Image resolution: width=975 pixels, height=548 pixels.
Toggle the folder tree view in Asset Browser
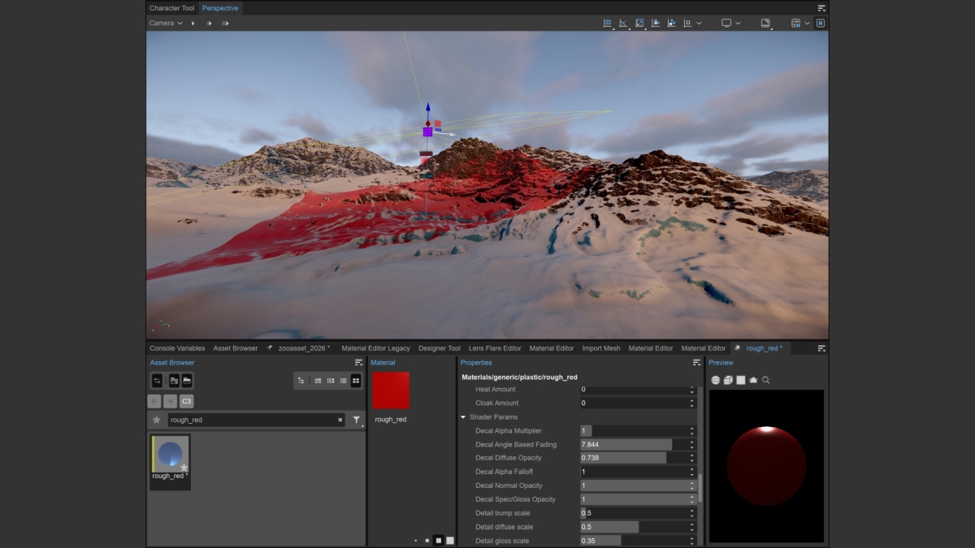click(301, 380)
